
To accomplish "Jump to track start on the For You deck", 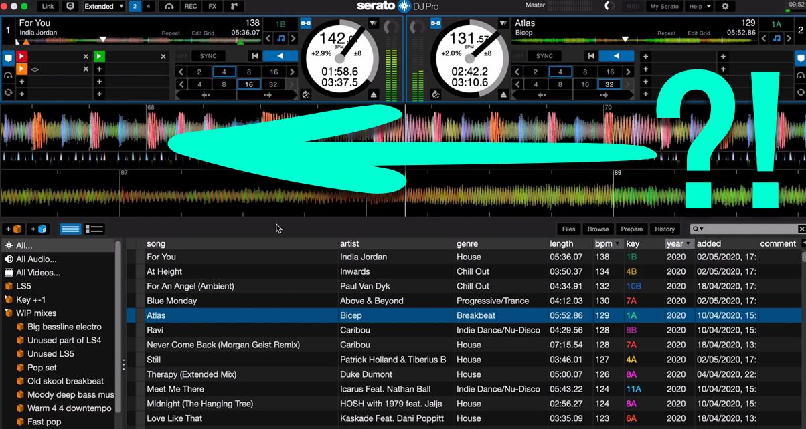I will pos(254,56).
